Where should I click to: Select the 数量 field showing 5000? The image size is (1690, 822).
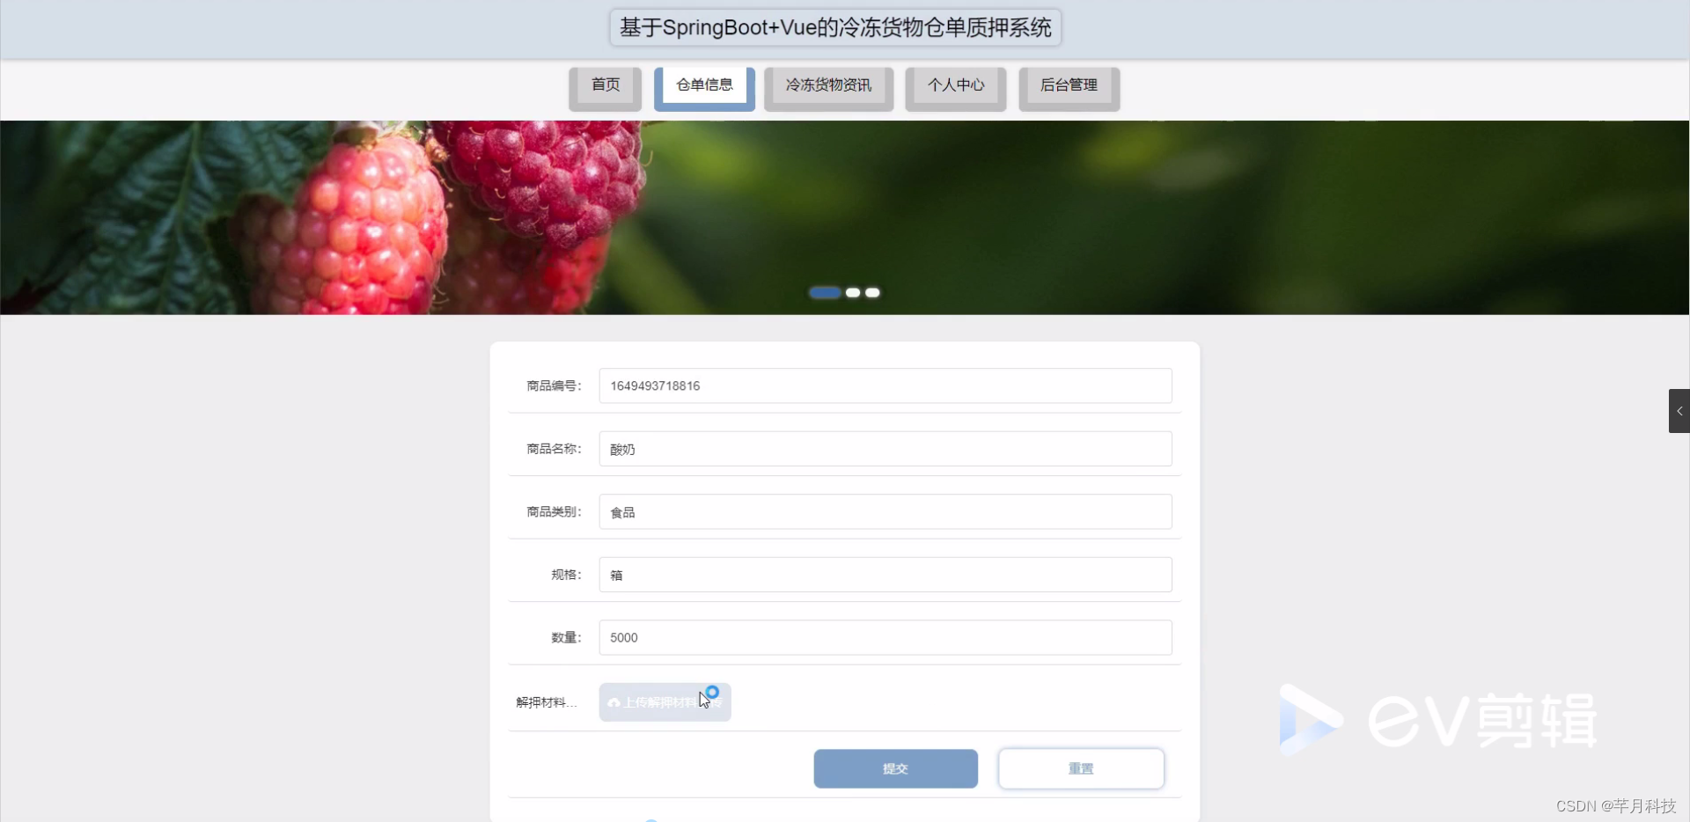[x=885, y=637]
